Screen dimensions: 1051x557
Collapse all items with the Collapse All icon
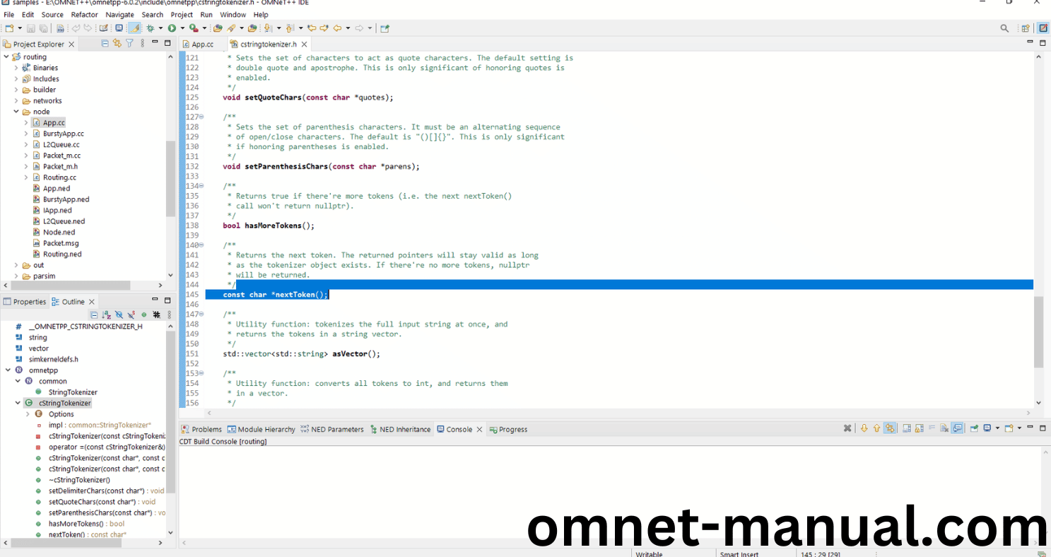click(x=105, y=43)
